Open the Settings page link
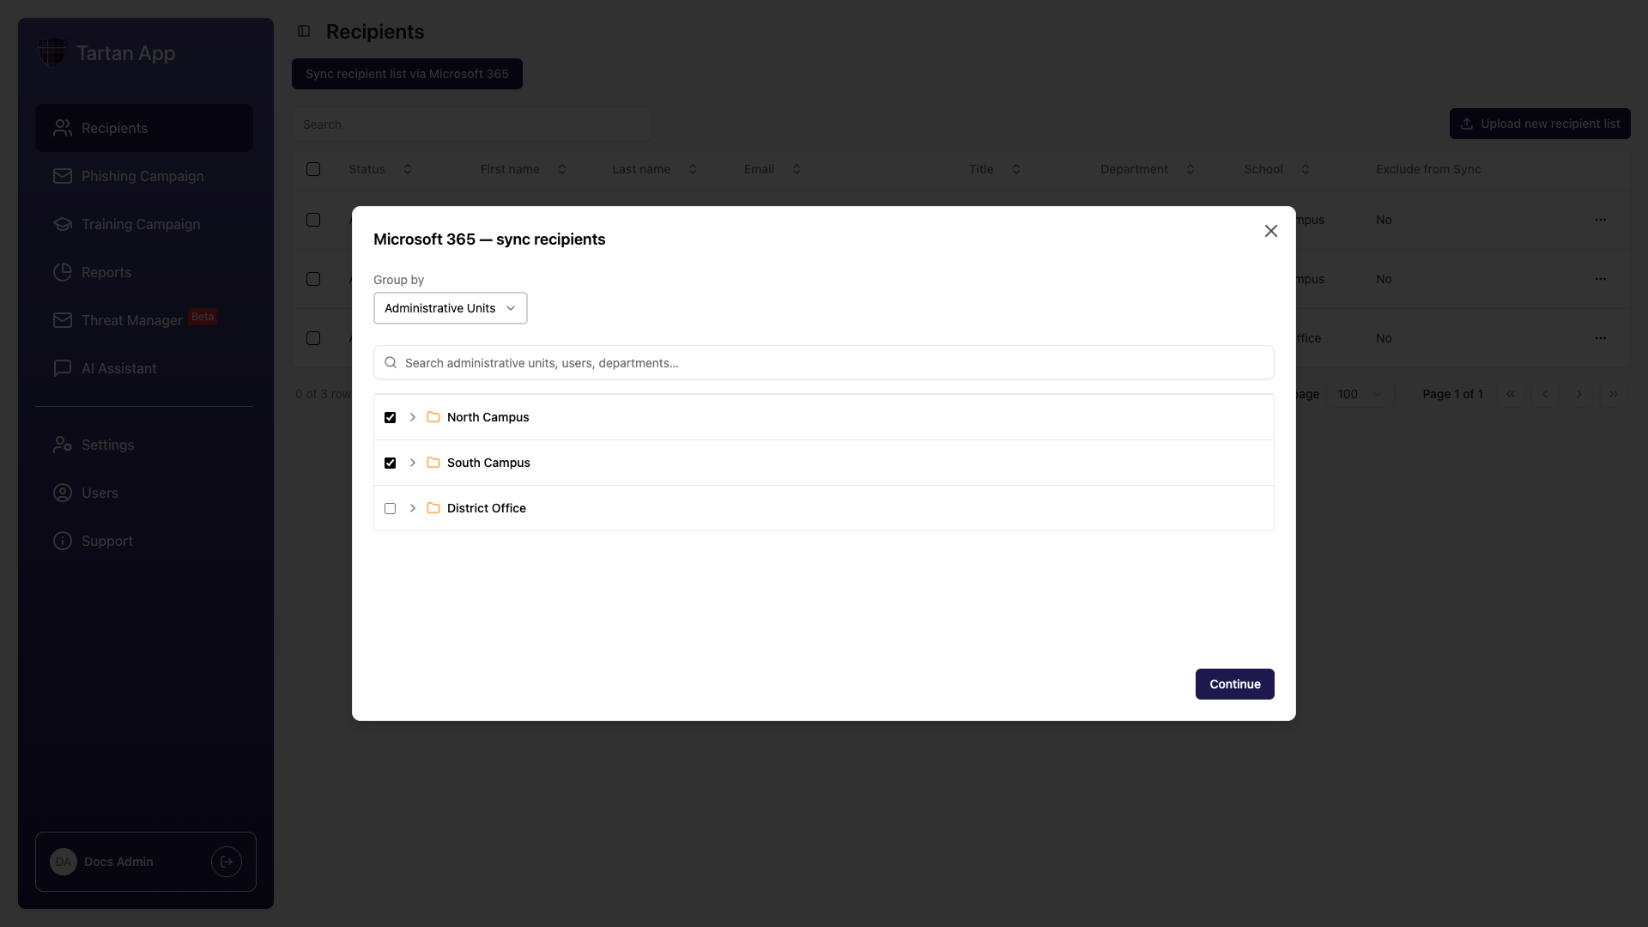The image size is (1648, 927). 144,445
